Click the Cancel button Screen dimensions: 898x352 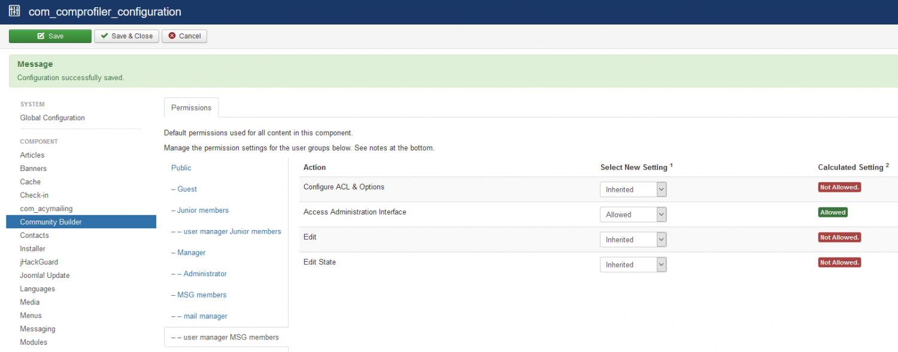click(184, 36)
